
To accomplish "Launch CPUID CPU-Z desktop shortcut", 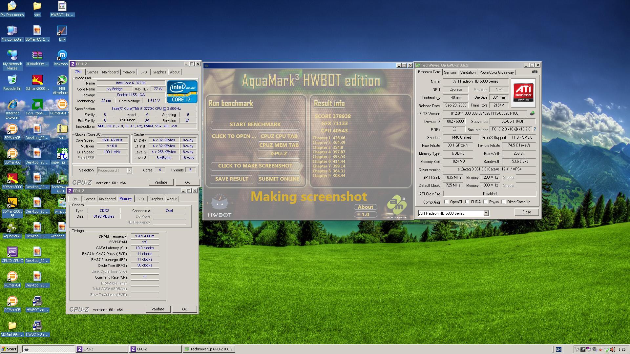I will tap(12, 255).
